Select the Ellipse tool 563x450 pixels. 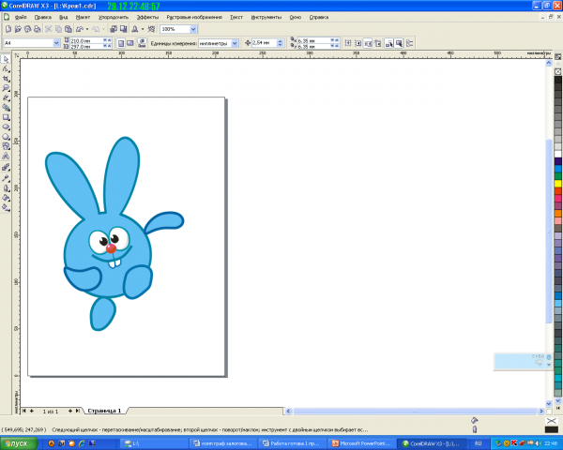coord(6,127)
